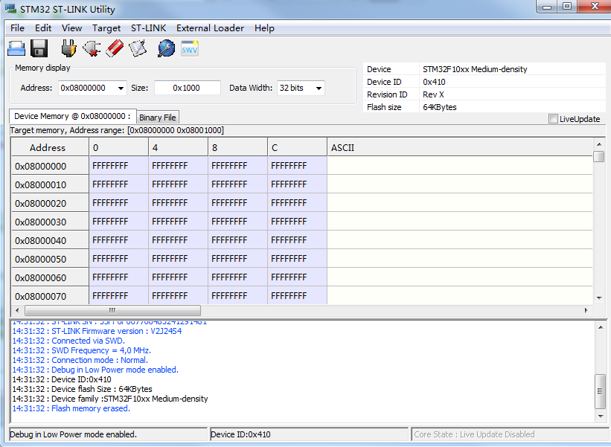Image resolution: width=611 pixels, height=447 pixels.
Task: Select row address 0x08000000
Action: coord(50,167)
